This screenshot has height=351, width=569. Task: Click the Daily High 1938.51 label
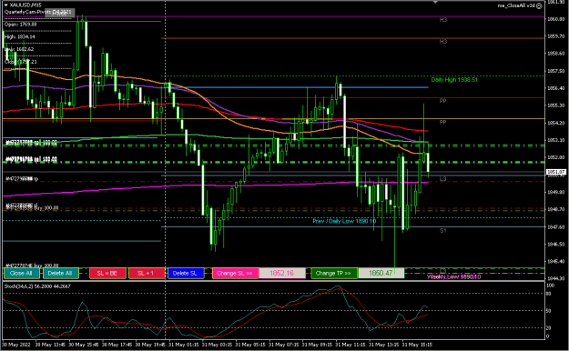454,80
